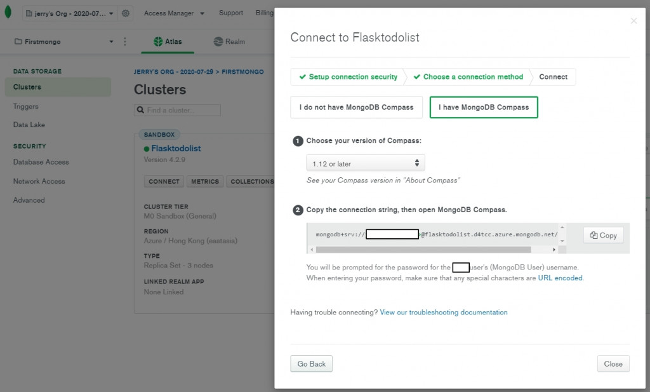Open organization settings gear icon

point(126,13)
